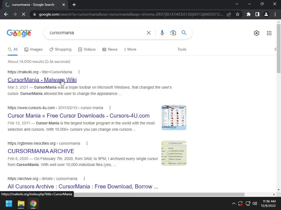Switch to the Images tab
The width and height of the screenshot is (281, 210).
click(33, 49)
